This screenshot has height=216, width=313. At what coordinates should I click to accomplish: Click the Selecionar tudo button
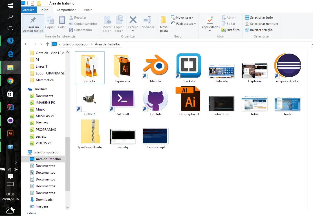pos(259,17)
